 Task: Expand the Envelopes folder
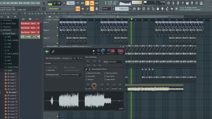6,20
